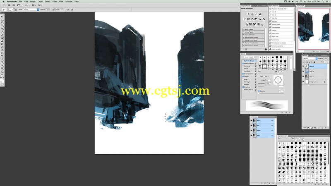Expand Selective Color Presets list
This screenshot has height=186, width=331.
243,45
